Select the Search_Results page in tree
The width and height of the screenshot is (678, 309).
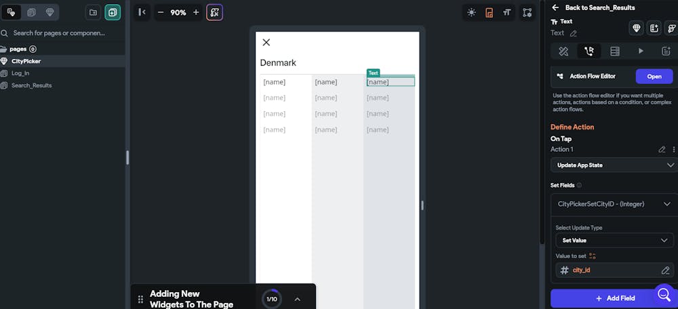pos(32,85)
